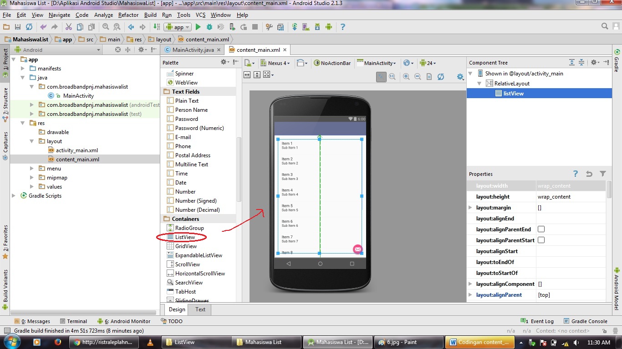
Task: Select the Design tab below the designer
Action: (x=177, y=309)
